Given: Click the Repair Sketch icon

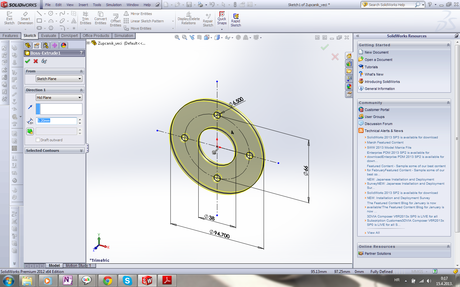Looking at the screenshot, I should click(208, 20).
